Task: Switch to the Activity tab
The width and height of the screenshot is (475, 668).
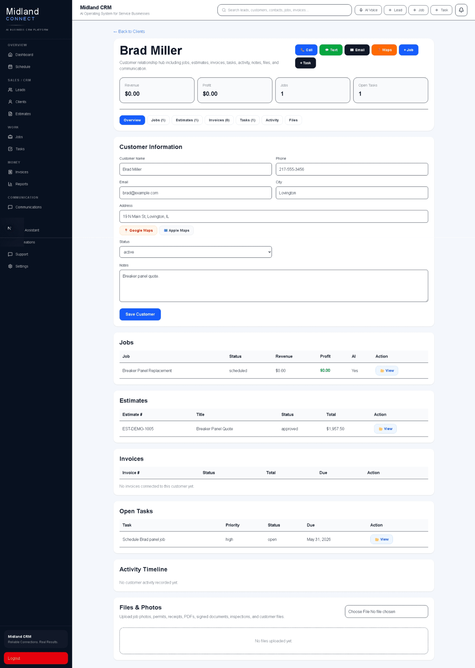Action: coord(272,120)
